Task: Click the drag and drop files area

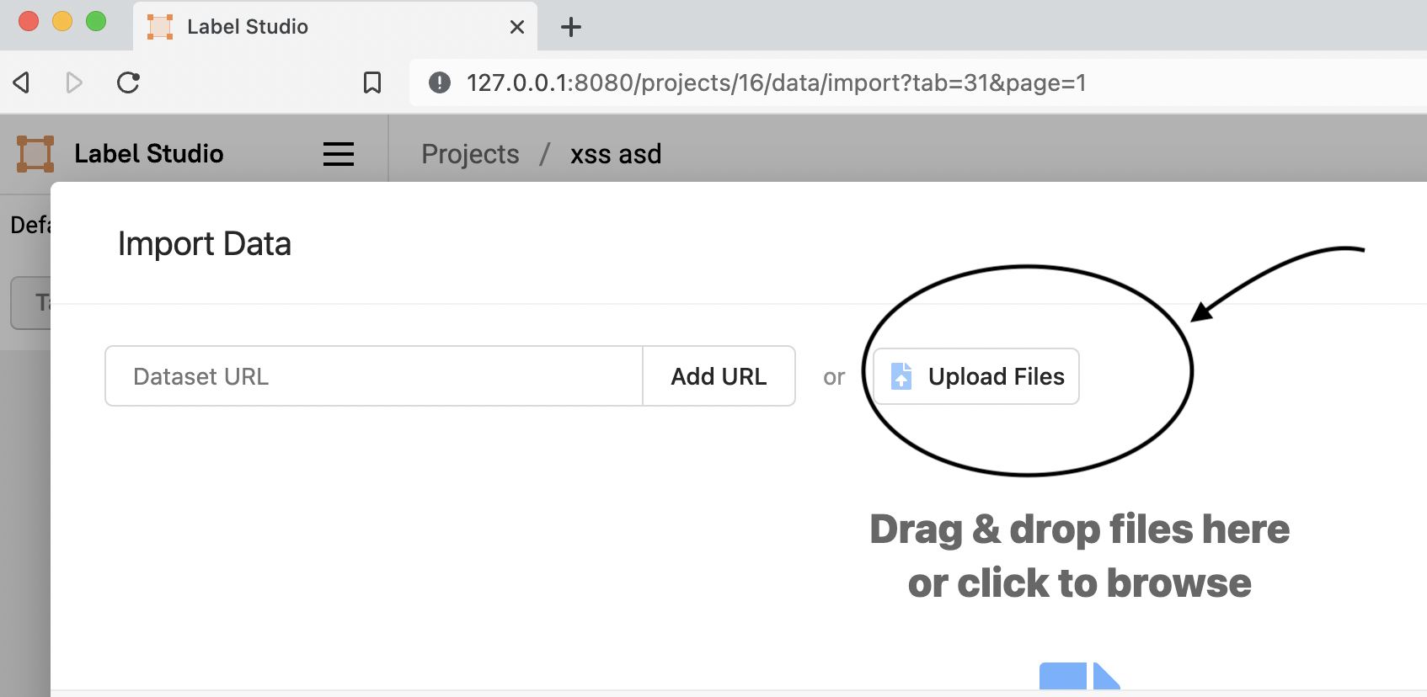Action: (x=1079, y=556)
